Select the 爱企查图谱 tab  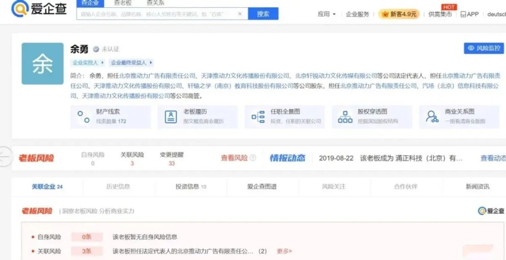(262, 187)
